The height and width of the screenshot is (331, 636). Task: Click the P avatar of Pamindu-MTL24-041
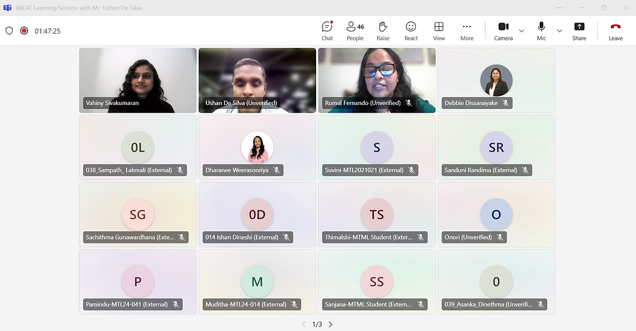138,282
